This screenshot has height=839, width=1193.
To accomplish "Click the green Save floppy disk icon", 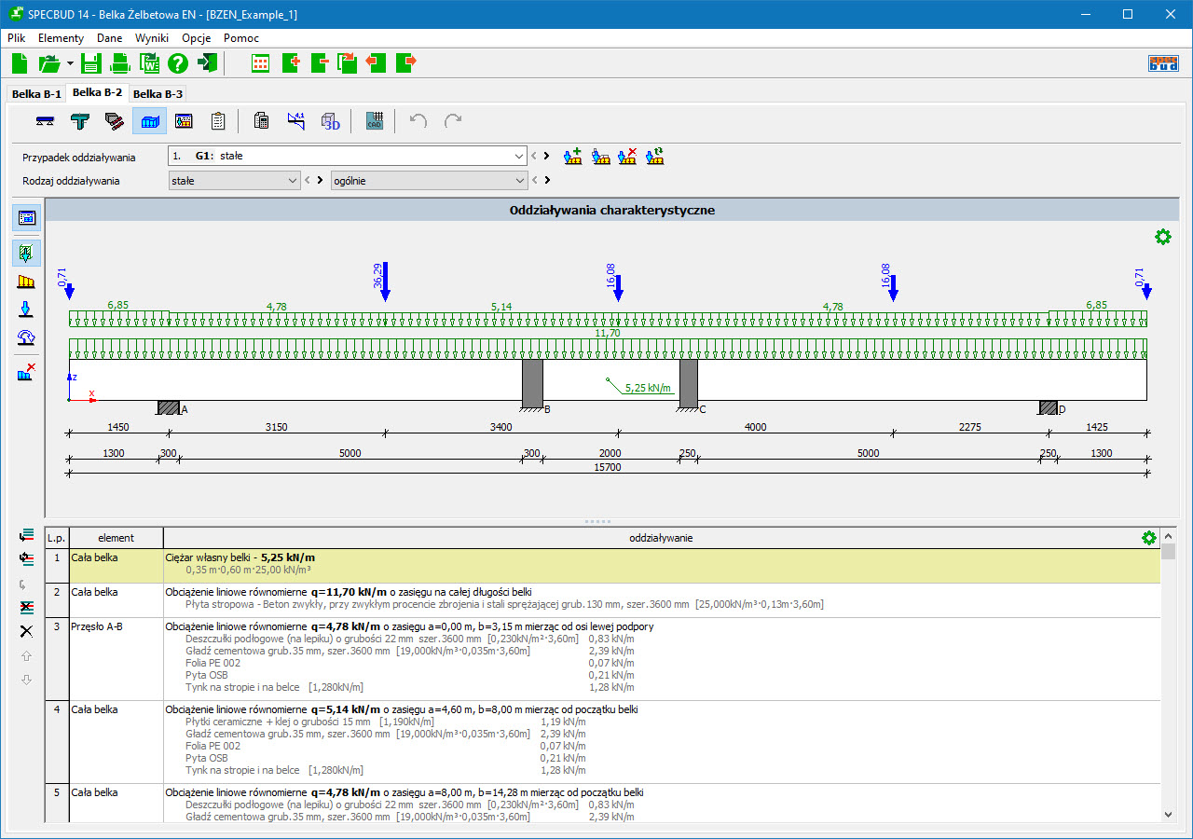I will click(x=90, y=63).
